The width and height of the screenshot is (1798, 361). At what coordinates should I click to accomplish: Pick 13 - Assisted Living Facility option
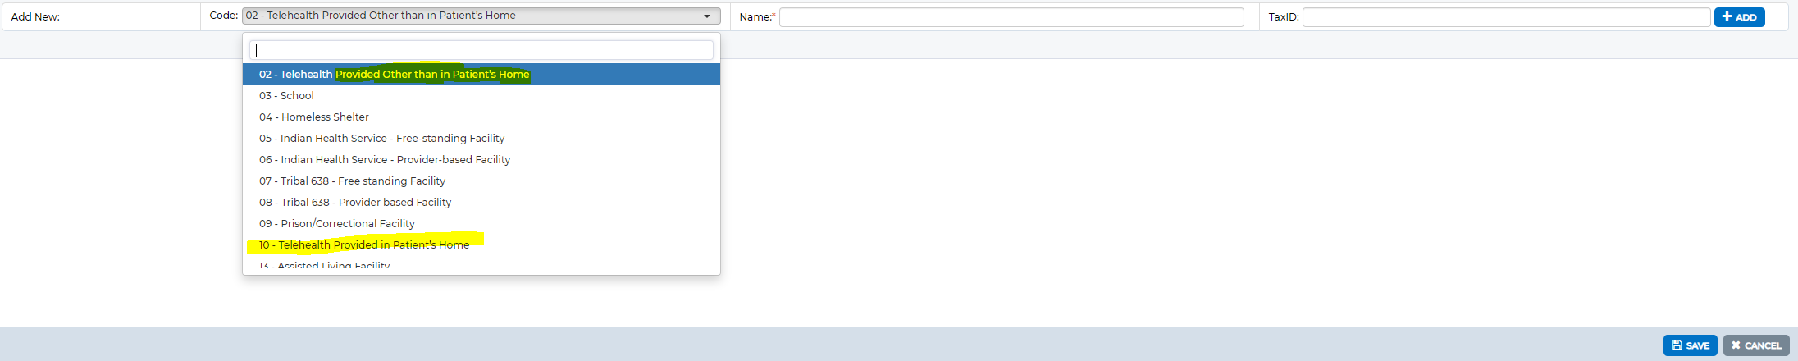click(481, 265)
